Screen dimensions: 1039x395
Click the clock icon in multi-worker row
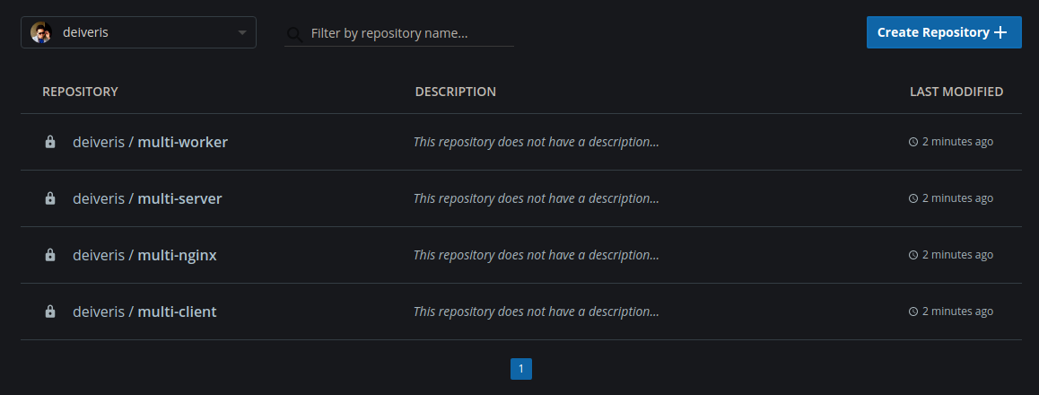pyautogui.click(x=913, y=142)
